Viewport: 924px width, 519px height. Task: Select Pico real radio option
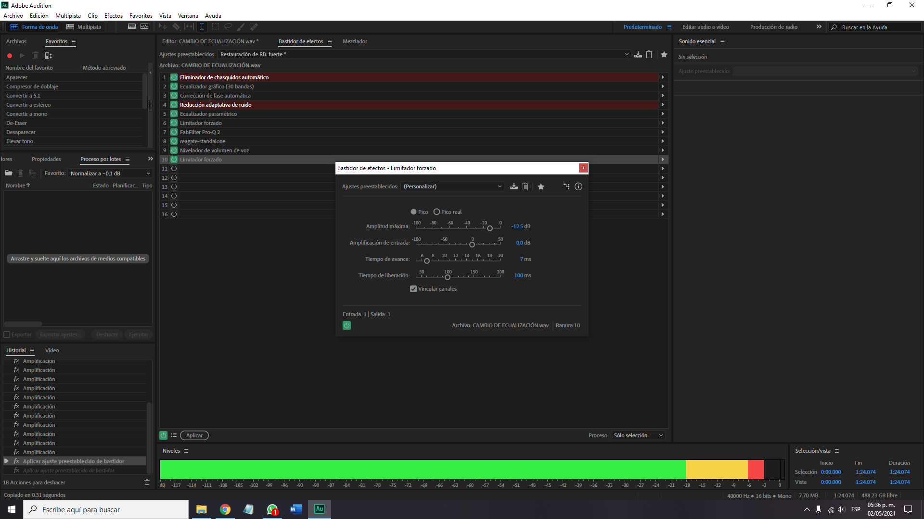click(x=436, y=212)
